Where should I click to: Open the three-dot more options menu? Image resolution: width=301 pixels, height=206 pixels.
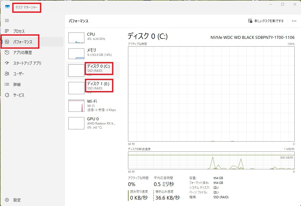tap(294, 21)
